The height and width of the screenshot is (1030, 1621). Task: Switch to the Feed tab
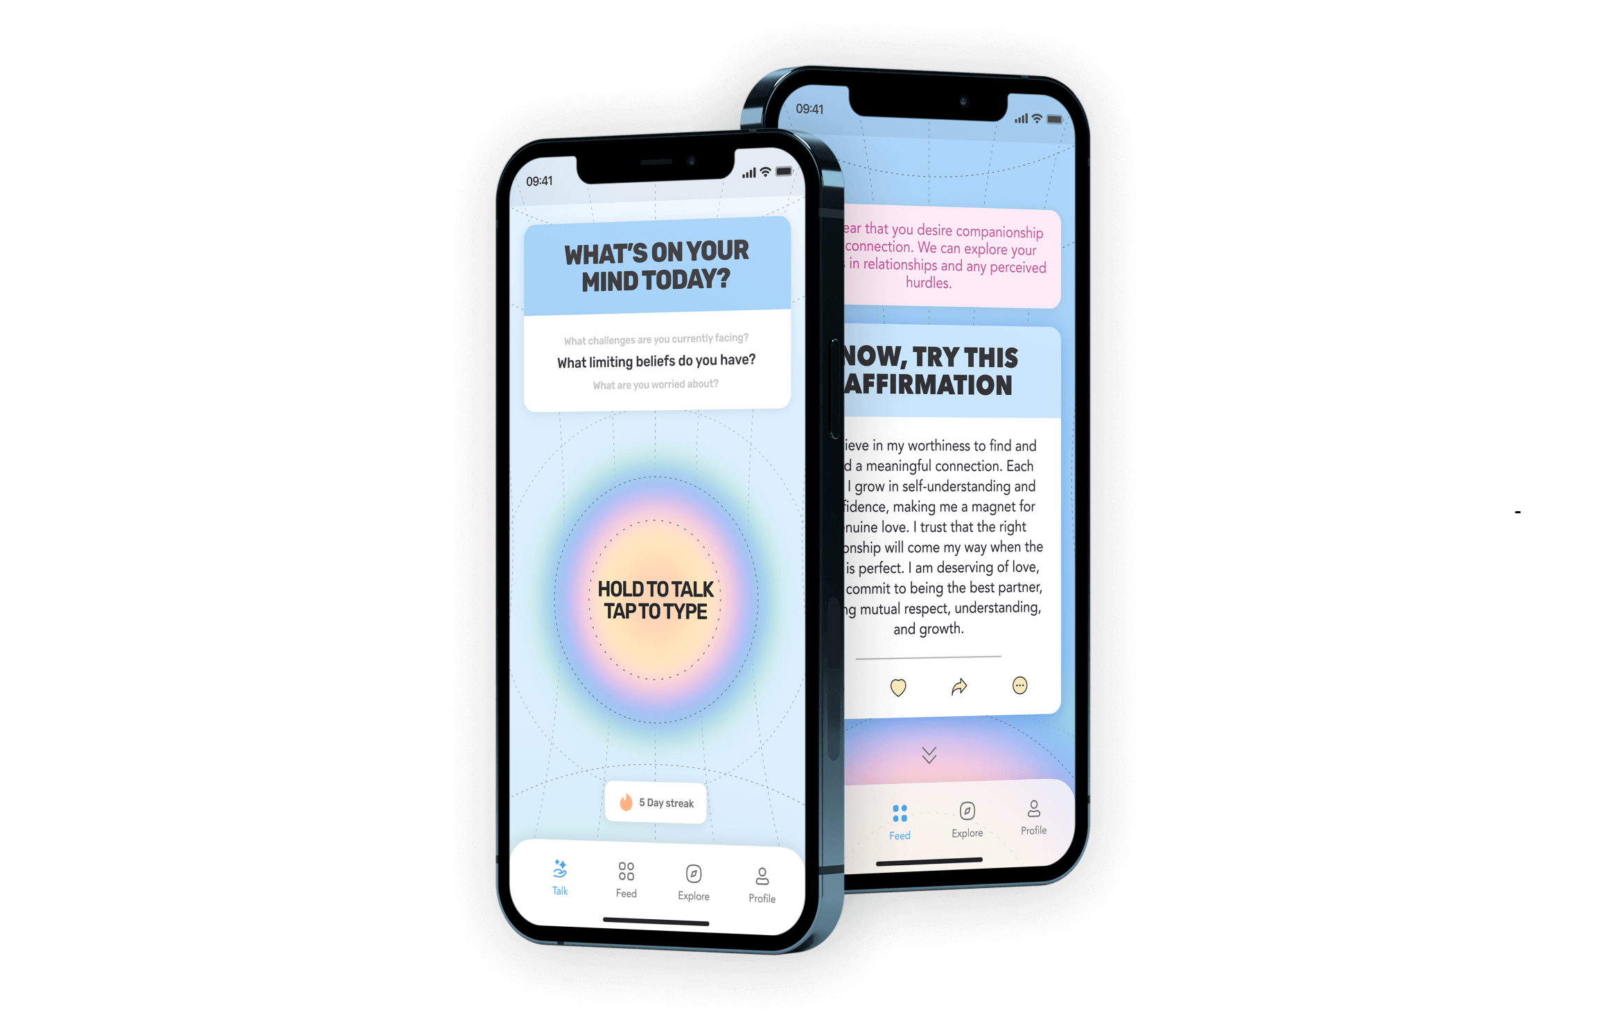click(x=627, y=876)
